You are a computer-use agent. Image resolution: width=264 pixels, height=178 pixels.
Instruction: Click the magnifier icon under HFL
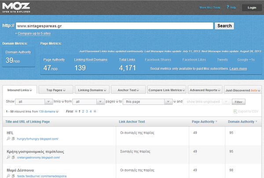[8, 139]
